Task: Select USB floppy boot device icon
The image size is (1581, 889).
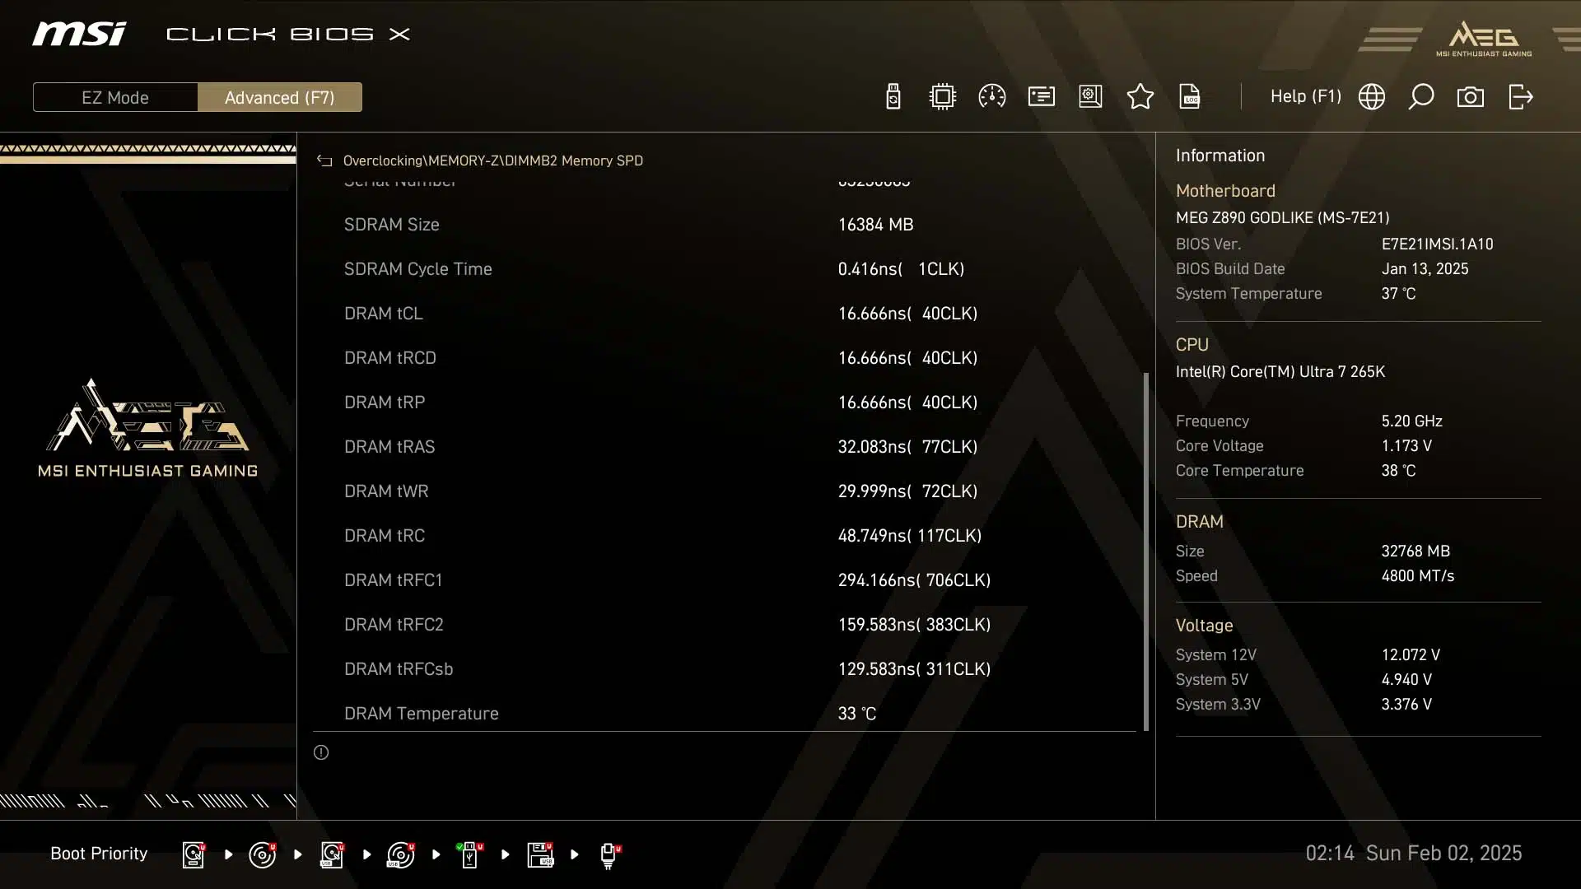Action: click(x=540, y=854)
